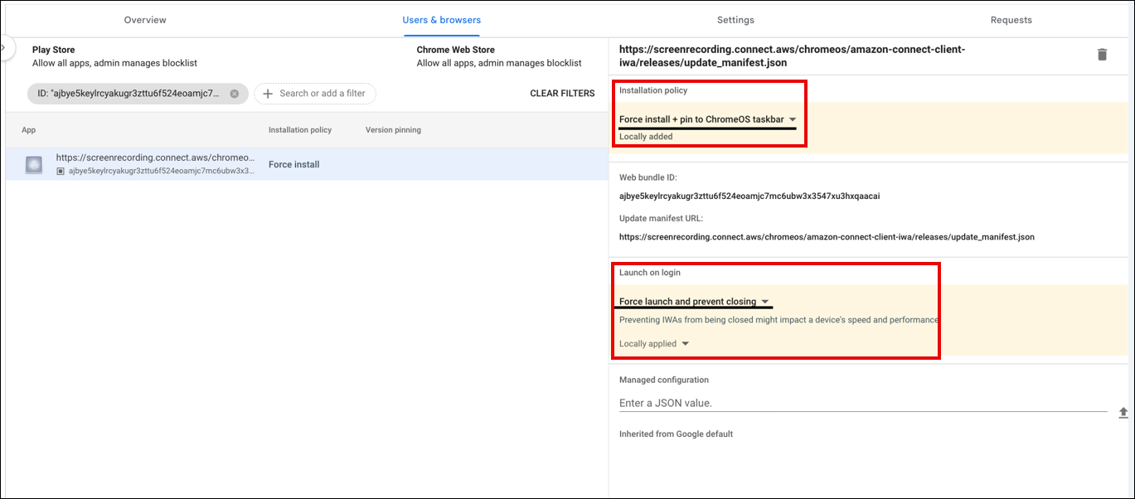Delete the update manifest app configuration
The image size is (1135, 499).
click(1102, 54)
